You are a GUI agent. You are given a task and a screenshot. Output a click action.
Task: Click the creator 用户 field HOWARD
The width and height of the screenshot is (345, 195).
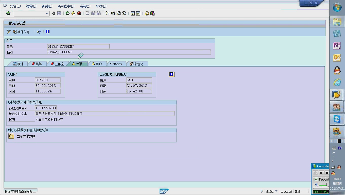[48, 80]
